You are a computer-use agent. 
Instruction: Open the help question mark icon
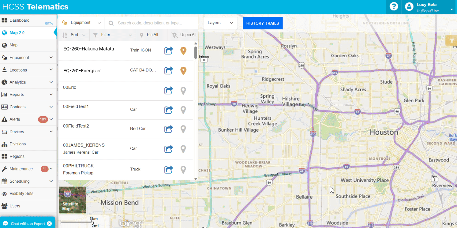click(394, 6)
